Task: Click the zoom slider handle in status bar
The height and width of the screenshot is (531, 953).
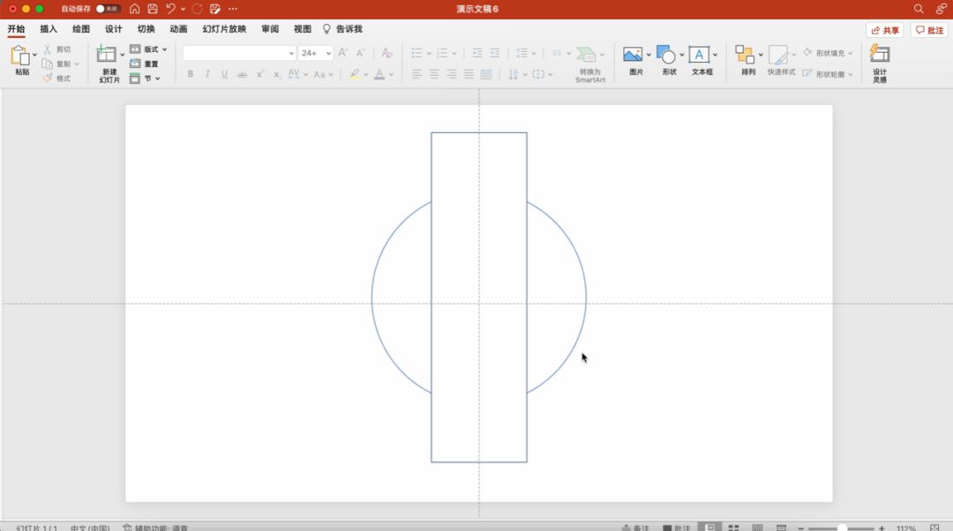Action: tap(842, 528)
